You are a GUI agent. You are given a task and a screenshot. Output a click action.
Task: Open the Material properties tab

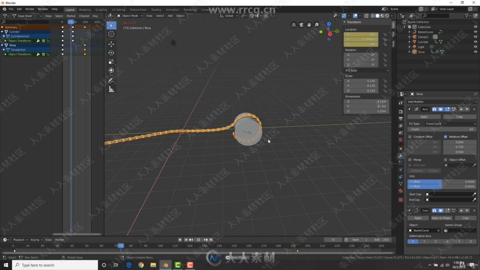(400, 191)
